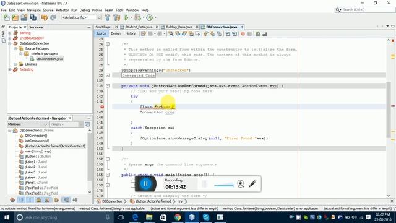Click the Undo toolbar icon
Screen dimensions: 396x223
45,17
